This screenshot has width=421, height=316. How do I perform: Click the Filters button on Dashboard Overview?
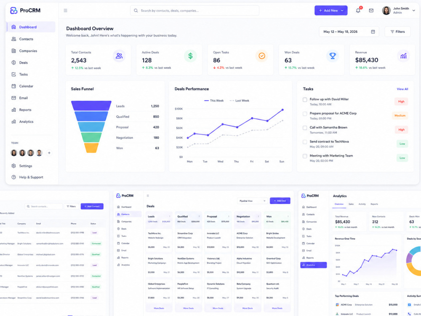397,32
